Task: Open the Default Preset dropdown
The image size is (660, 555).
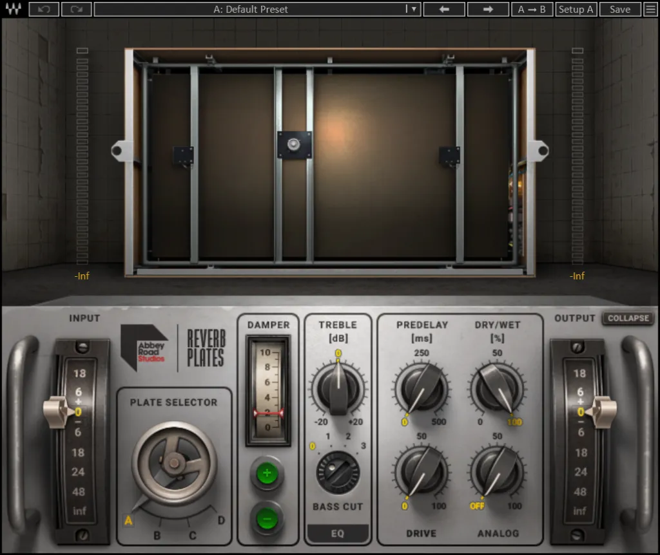Action: pyautogui.click(x=257, y=9)
